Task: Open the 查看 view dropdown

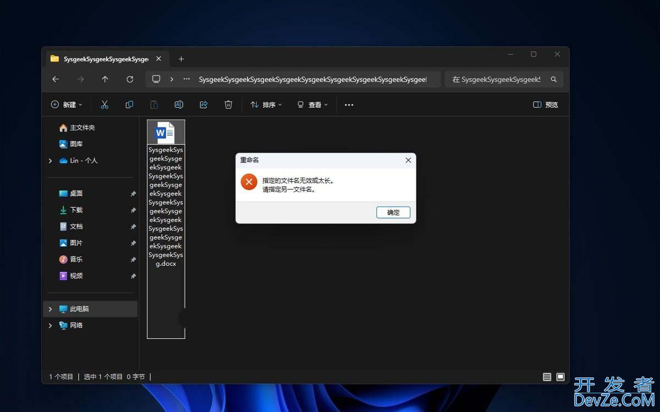Action: point(312,105)
